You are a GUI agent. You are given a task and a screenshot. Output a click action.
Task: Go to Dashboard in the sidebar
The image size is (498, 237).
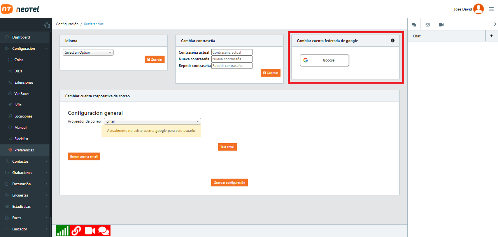[x=21, y=37]
